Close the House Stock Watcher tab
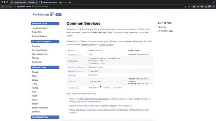The image size is (216, 121). [x=65, y=2]
